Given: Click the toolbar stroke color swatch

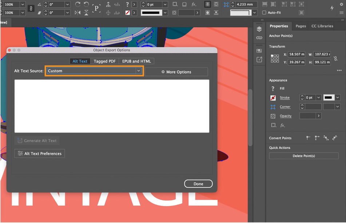Looking at the screenshot, I should 128,13.
